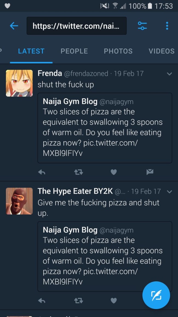178x317 pixels.
Task: Reply to Frenda's tweet
Action: point(42,172)
